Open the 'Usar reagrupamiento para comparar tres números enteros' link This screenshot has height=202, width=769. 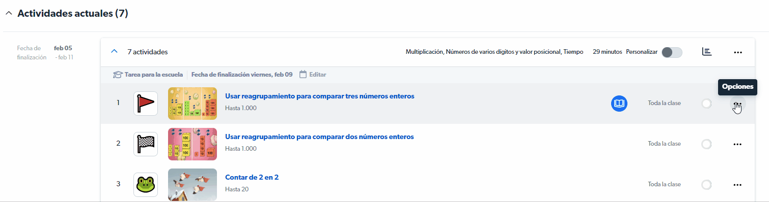click(x=319, y=96)
